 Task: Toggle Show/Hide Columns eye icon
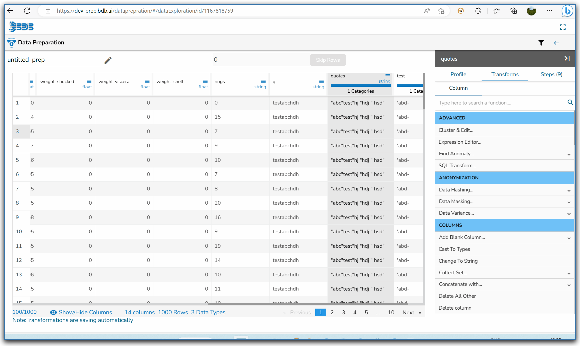click(x=53, y=312)
